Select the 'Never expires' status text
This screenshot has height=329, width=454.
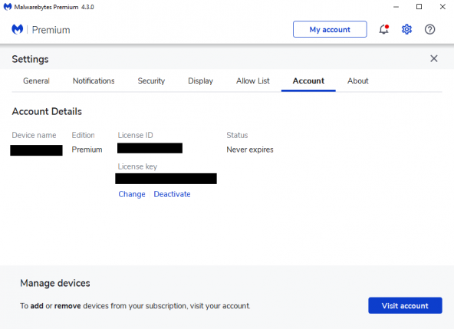[250, 150]
